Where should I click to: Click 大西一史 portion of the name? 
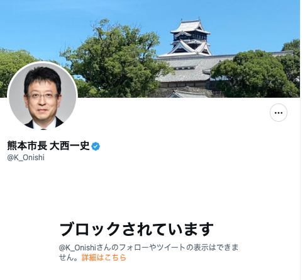pos(70,146)
